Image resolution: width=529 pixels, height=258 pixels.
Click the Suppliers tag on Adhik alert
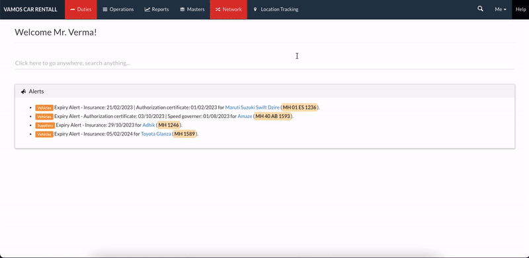(45, 125)
